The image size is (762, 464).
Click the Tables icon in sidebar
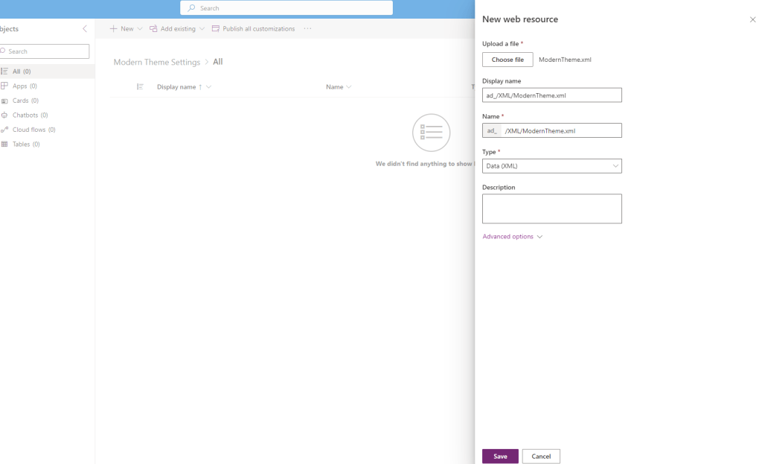coord(4,144)
